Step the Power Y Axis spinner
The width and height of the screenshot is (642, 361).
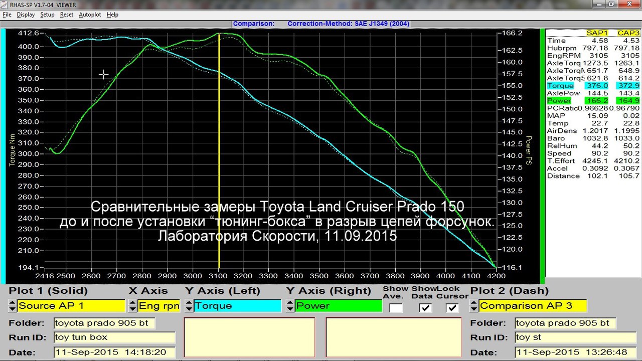[x=290, y=306]
